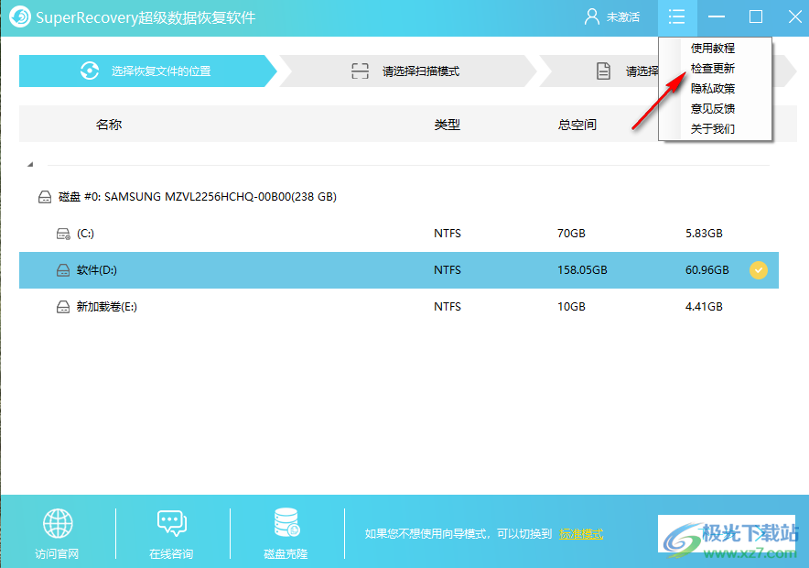Maximize the SuperRecovery window
Viewport: 809px width, 568px height.
(756, 17)
